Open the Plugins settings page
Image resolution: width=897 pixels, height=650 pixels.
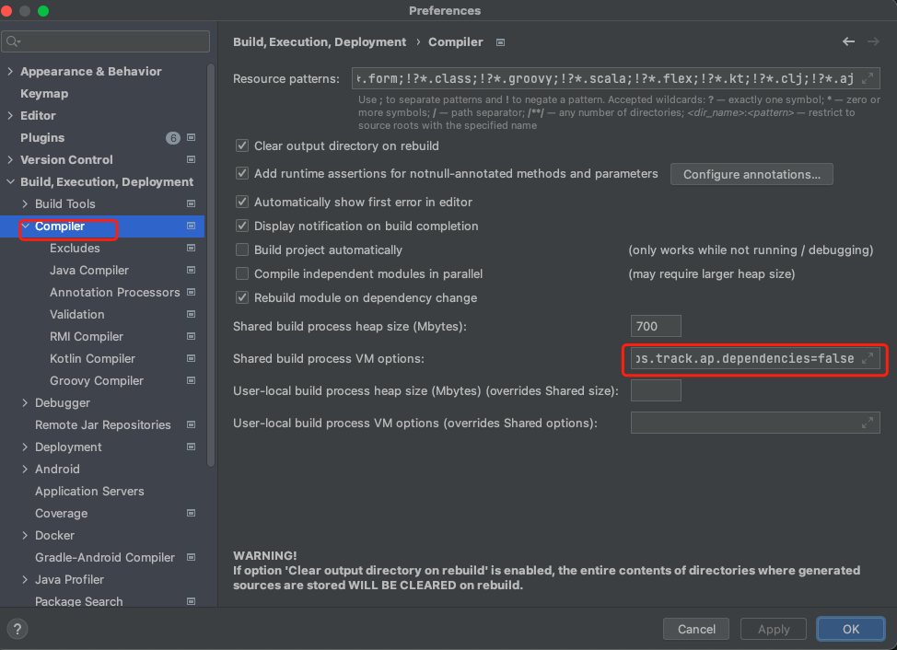pos(42,138)
